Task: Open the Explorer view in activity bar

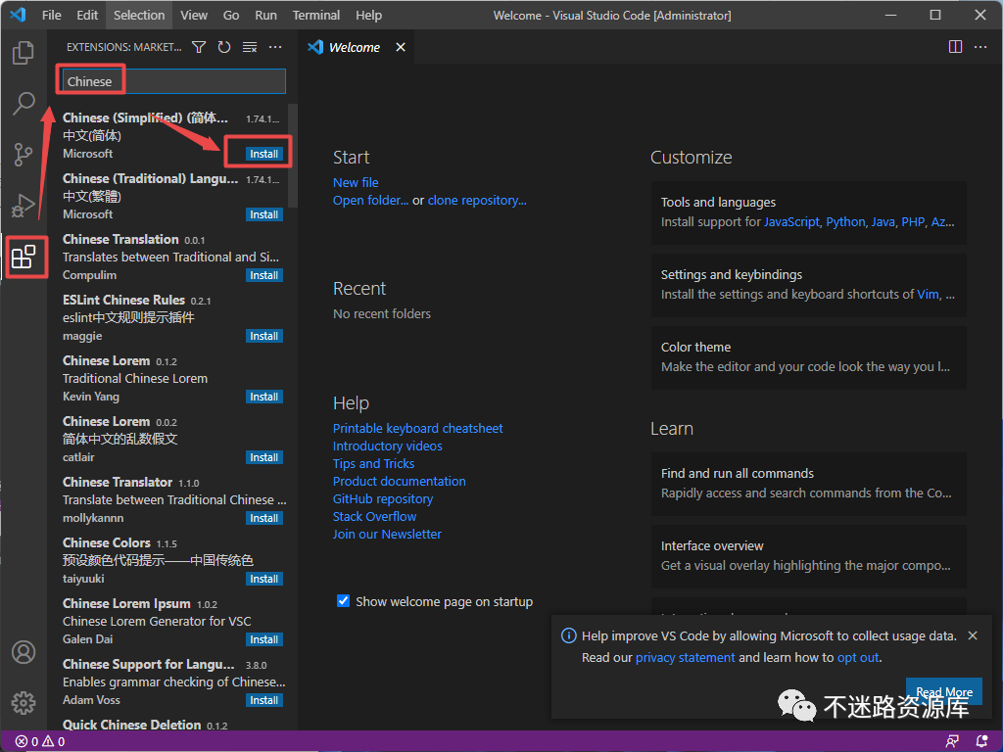Action: pos(24,53)
